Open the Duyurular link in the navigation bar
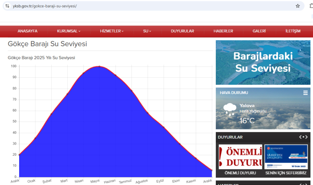The image size is (313, 185). click(182, 31)
